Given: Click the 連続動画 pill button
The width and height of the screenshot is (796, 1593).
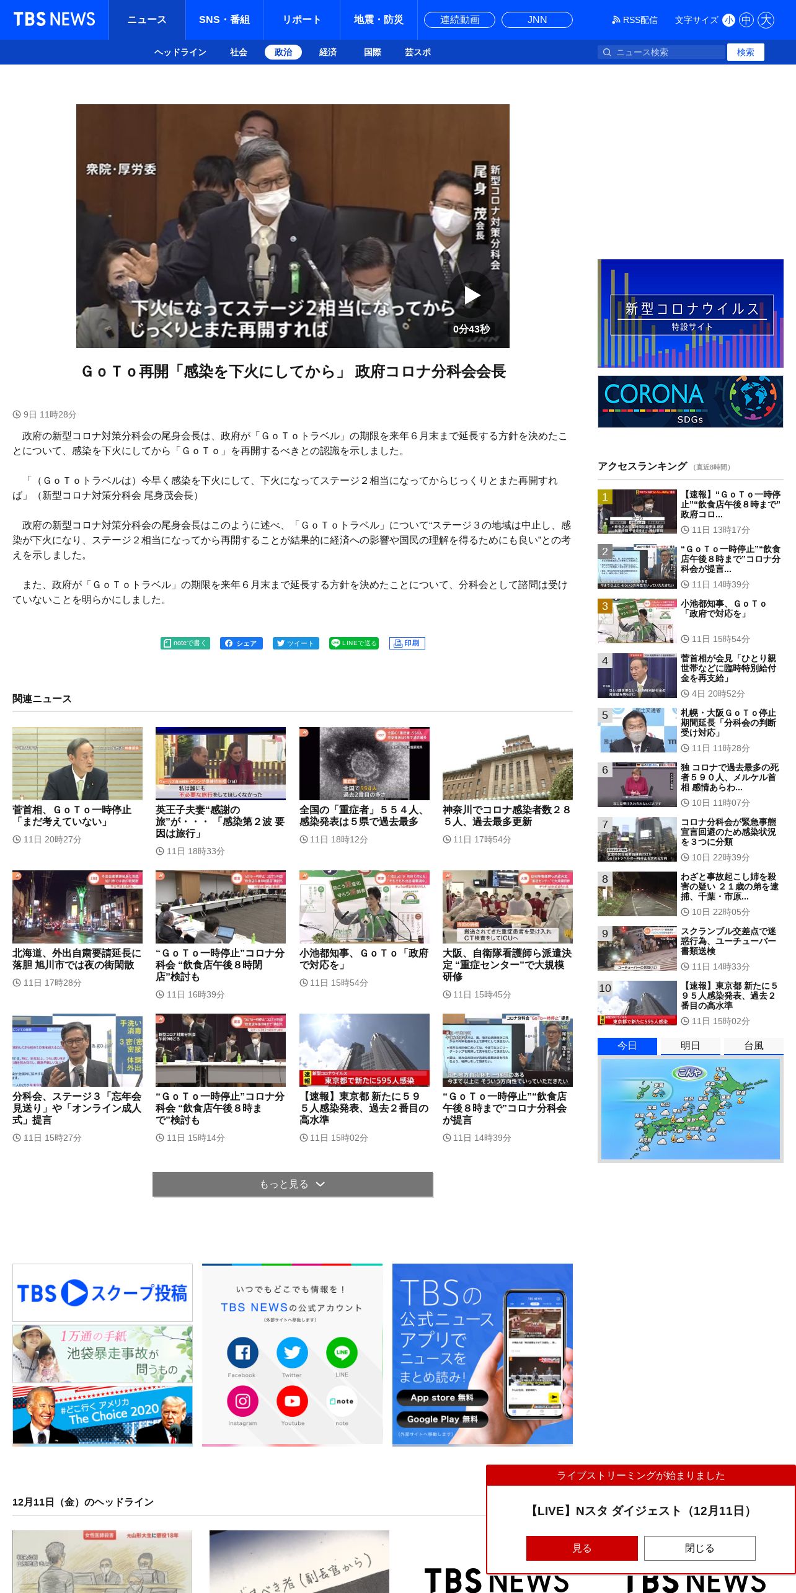Looking at the screenshot, I should pos(459,20).
